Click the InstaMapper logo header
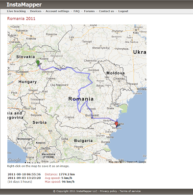Screen dimensions: 193x195 coord(24,4)
